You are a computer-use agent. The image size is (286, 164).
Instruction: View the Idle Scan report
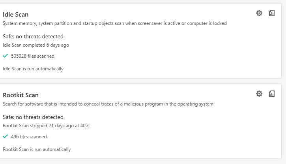coord(271,13)
